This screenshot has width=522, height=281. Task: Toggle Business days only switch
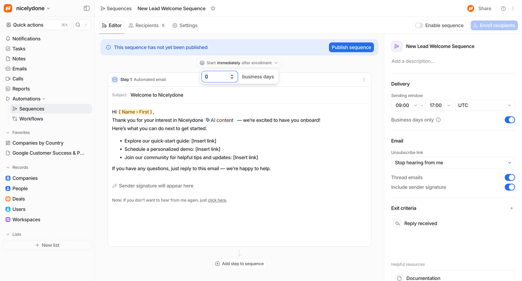tap(510, 120)
